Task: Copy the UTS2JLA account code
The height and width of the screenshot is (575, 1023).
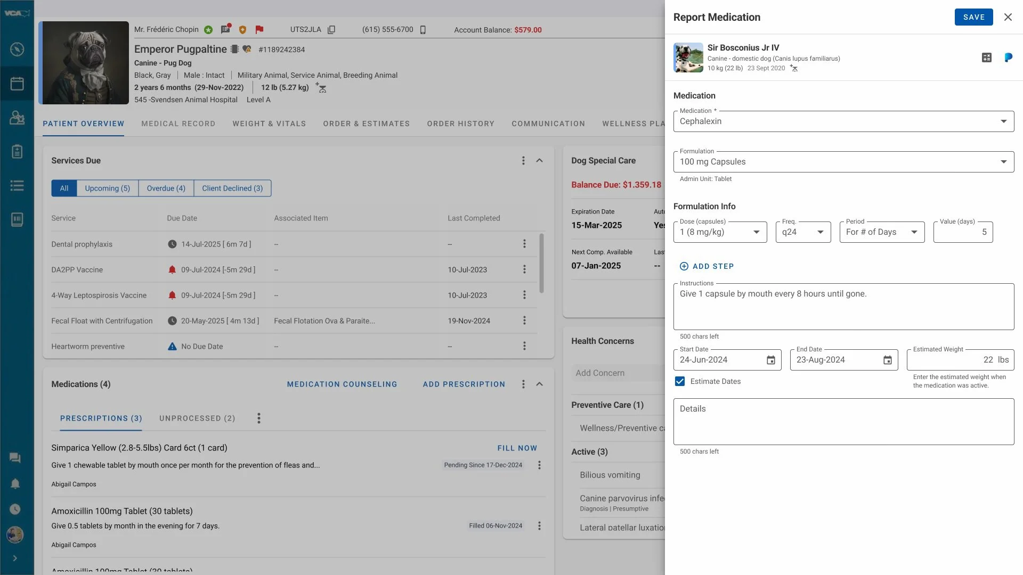Action: pyautogui.click(x=331, y=30)
